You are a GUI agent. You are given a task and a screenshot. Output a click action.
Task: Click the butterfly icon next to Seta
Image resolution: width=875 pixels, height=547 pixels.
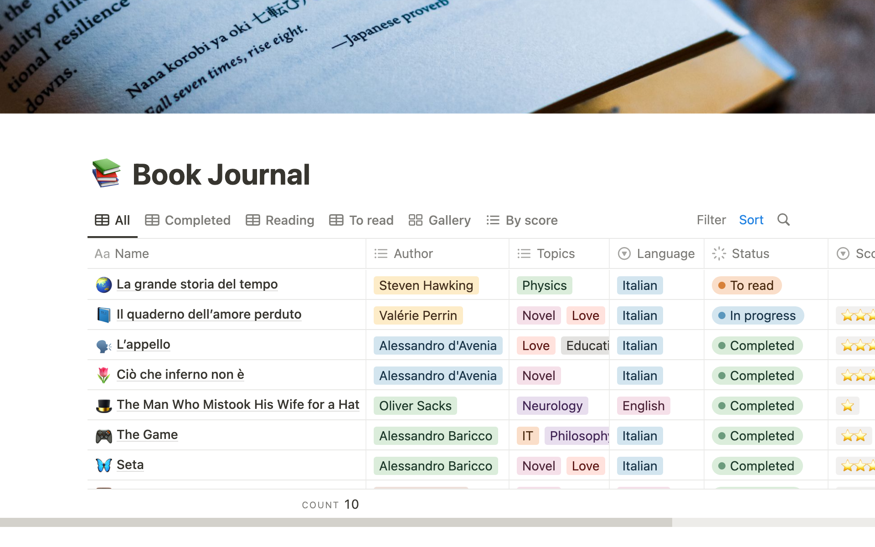point(103,465)
